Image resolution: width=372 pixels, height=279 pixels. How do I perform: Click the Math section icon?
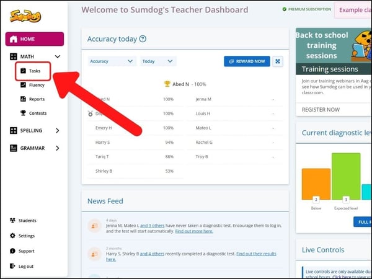coord(13,56)
